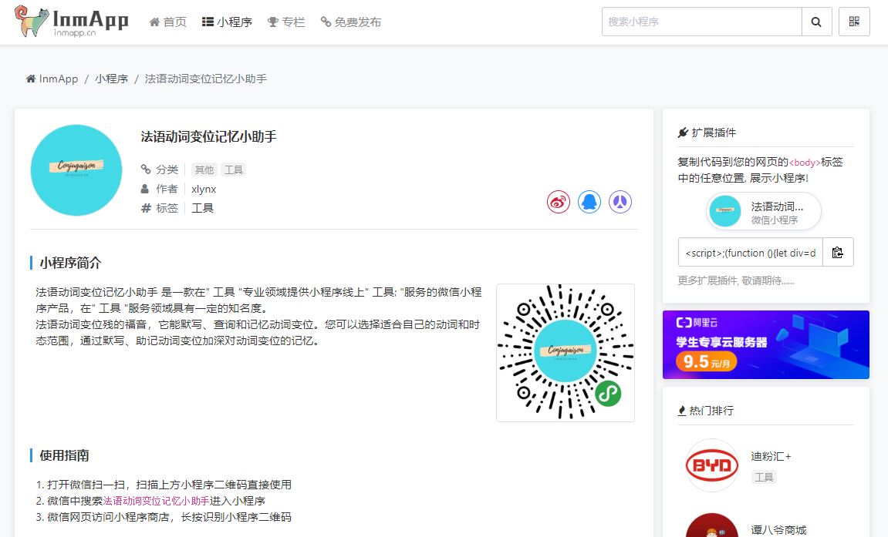Share to Weibo via the red icon
This screenshot has width=888, height=537.
(x=559, y=202)
